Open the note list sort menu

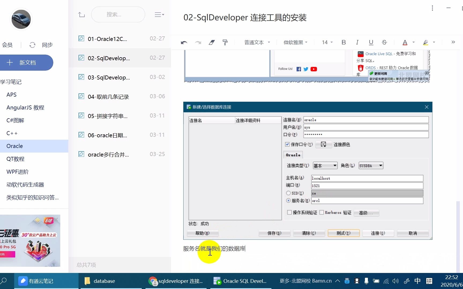point(159,15)
